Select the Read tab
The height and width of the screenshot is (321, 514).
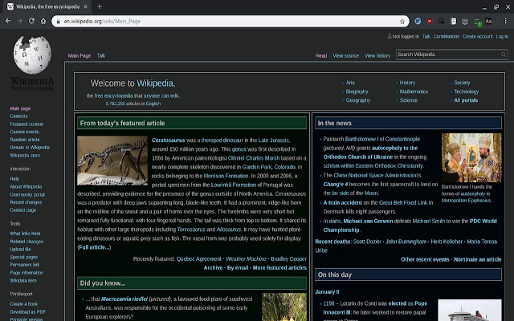click(x=321, y=55)
